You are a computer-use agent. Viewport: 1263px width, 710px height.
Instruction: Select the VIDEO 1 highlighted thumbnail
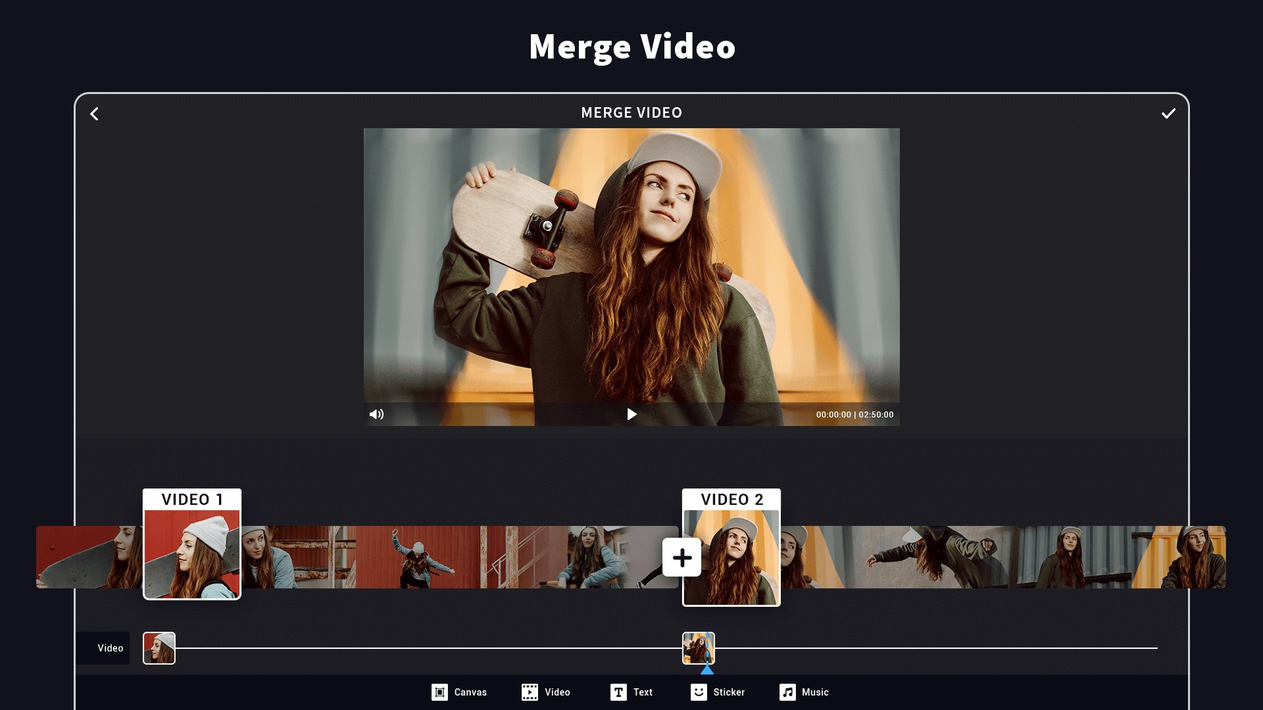[x=192, y=554]
